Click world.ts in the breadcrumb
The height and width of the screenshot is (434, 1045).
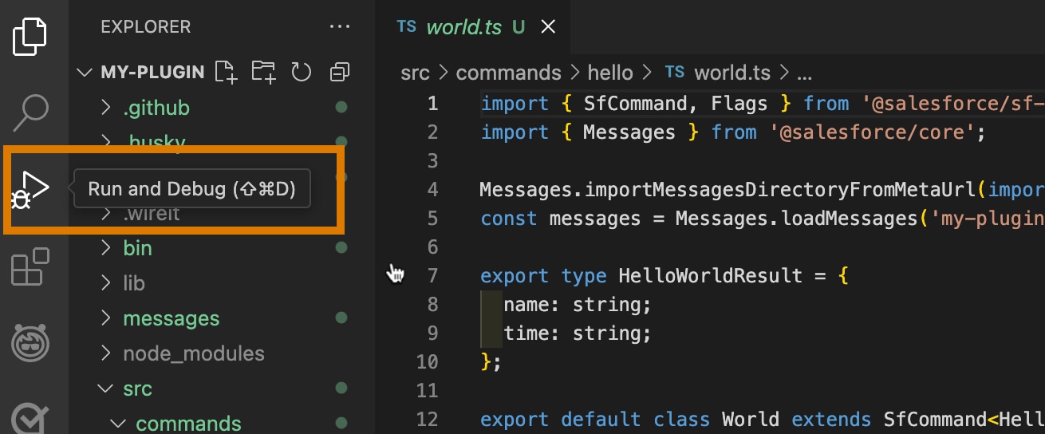[732, 73]
